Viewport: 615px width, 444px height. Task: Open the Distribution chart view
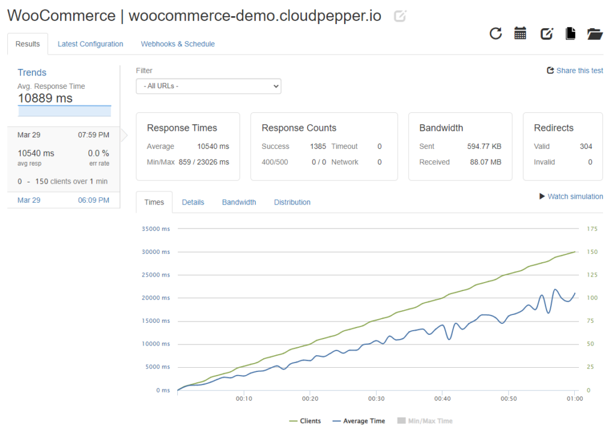point(292,202)
